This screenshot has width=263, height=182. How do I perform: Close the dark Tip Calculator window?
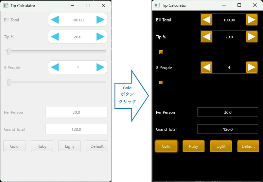click(x=255, y=5)
